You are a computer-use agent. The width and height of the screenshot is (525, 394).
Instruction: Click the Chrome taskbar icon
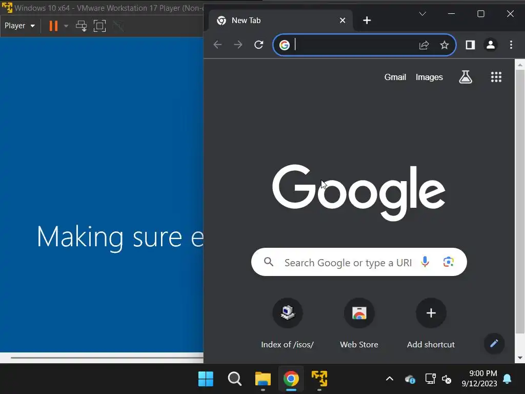click(x=291, y=379)
